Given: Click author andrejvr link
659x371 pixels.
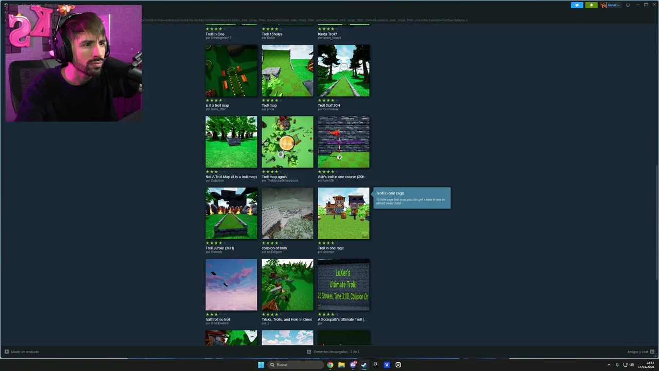Looking at the screenshot, I should 328,252.
